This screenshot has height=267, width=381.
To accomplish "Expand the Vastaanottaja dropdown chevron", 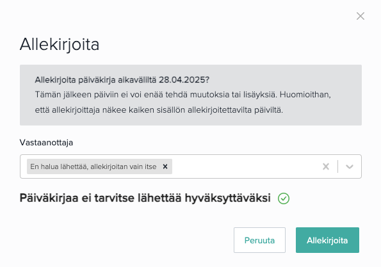I will (x=350, y=166).
